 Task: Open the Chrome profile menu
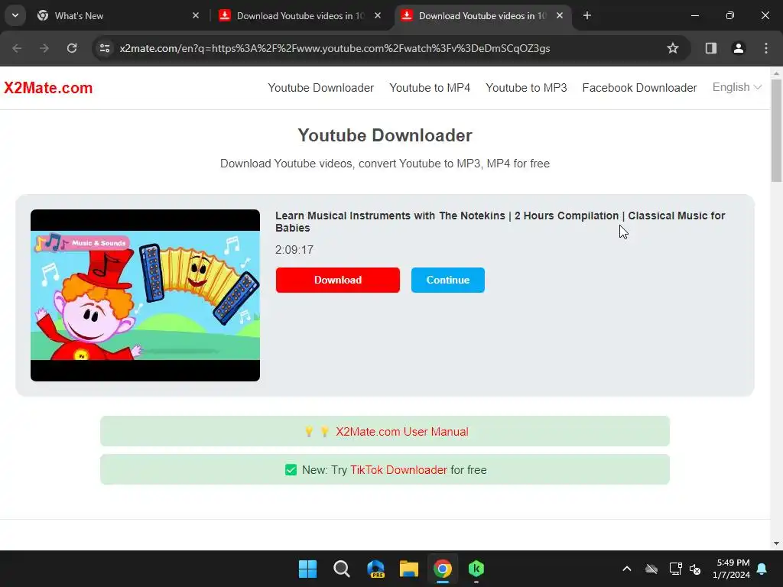(x=739, y=48)
